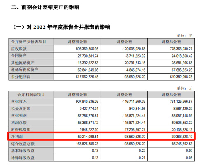Click the 综合收益总额 value 163,826,389.23
The height and width of the screenshot is (165, 206).
(x=87, y=144)
